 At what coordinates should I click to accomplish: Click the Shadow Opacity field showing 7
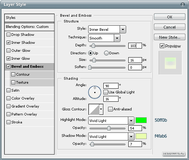click(x=135, y=144)
